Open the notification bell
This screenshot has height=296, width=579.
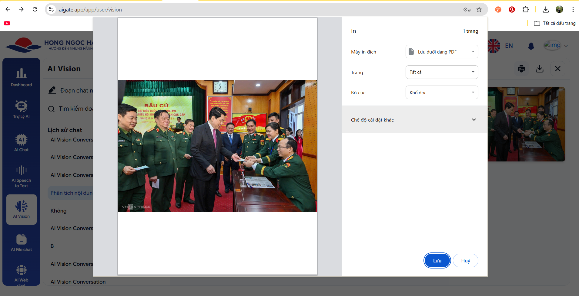click(x=531, y=46)
